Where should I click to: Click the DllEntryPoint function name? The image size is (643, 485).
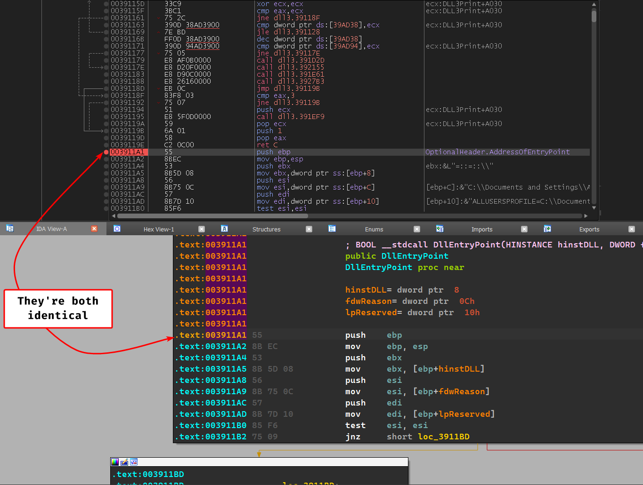(415, 256)
